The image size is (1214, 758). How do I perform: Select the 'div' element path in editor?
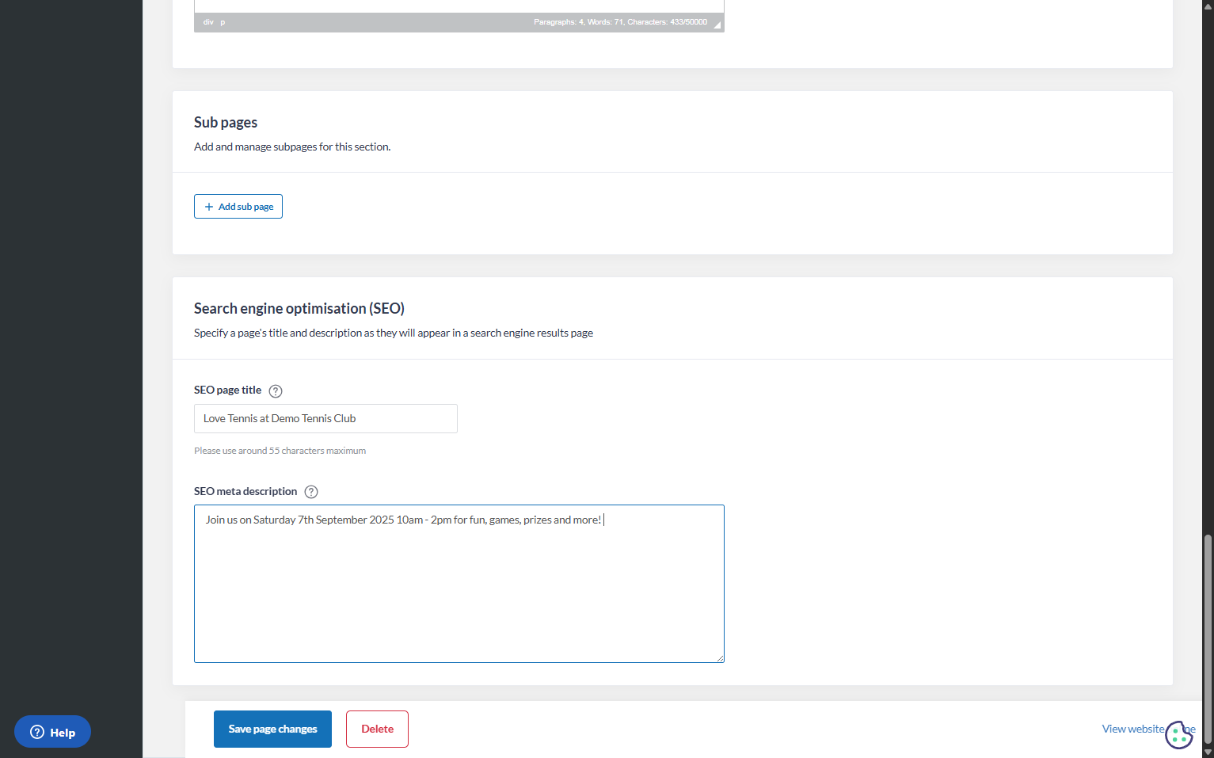(x=208, y=22)
